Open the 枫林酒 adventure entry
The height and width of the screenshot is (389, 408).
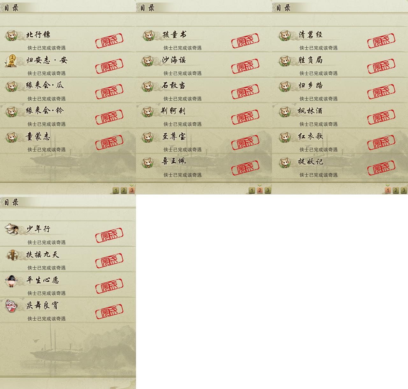tap(340, 115)
